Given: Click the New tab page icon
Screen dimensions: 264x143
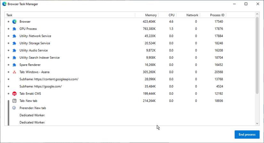Looking at the screenshot, I should [14, 101].
